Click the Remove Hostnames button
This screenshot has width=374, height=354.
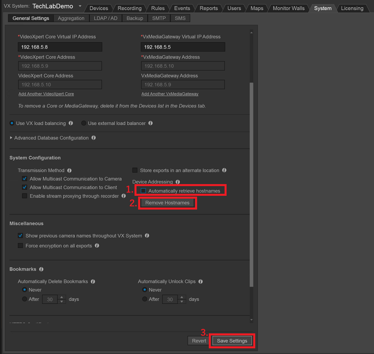[x=167, y=203]
